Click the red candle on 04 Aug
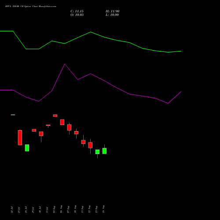This screenshot has width=220, height=220. [62, 122]
